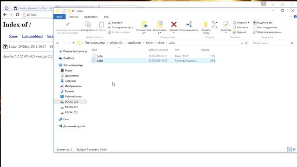The image size is (297, 167).
Task: Open the File (Файл) ribbon tab
Action: (x=59, y=17)
